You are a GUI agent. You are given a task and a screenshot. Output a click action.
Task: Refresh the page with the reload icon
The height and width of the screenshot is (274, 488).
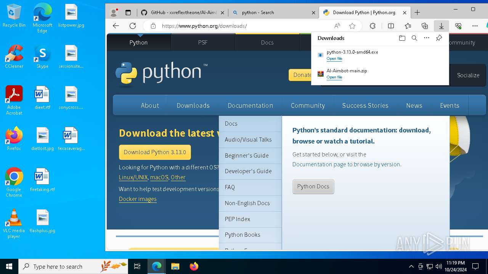[x=133, y=26]
